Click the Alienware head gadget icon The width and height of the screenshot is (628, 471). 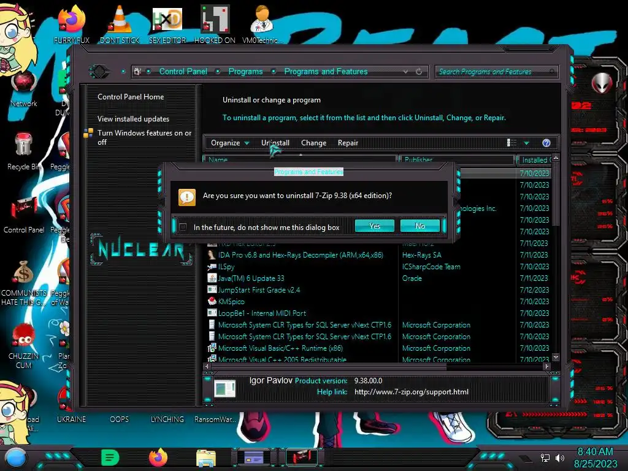coord(602,83)
